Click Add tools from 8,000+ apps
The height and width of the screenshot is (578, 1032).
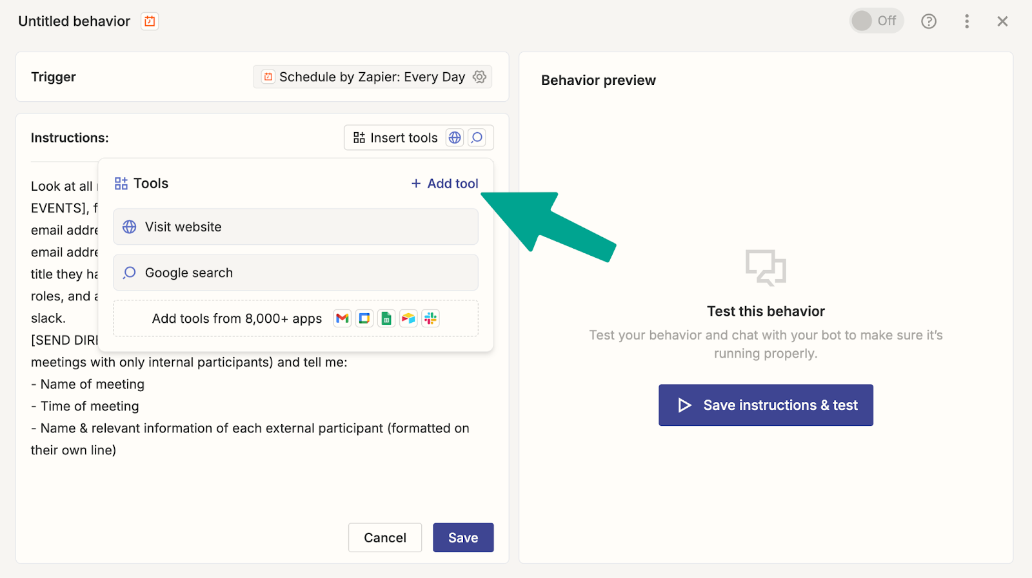[295, 318]
